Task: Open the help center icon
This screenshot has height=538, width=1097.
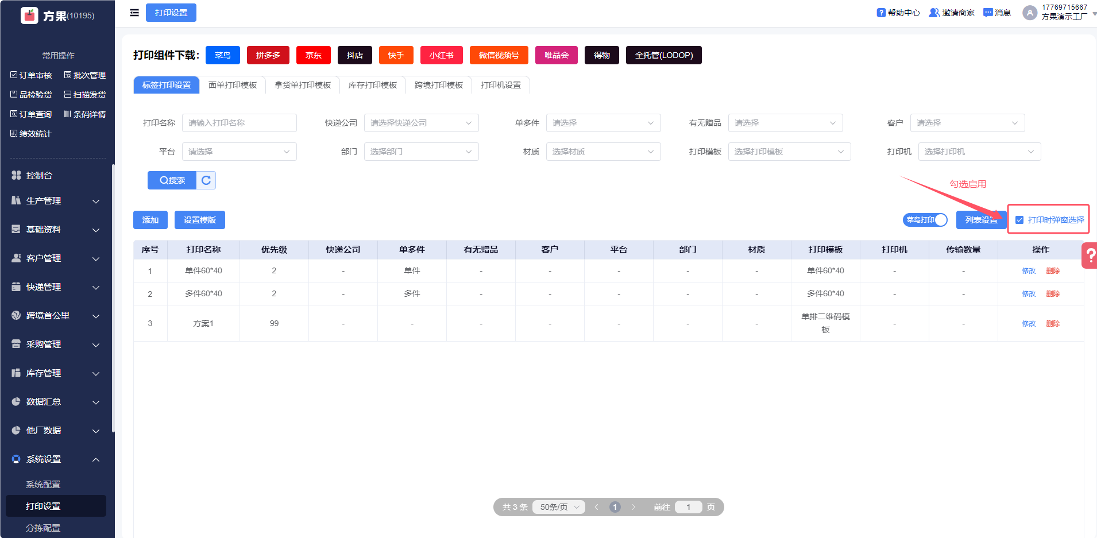Action: (881, 13)
